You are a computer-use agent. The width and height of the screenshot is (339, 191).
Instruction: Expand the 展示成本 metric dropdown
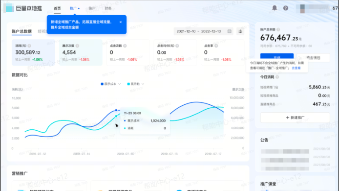[x=120, y=84]
